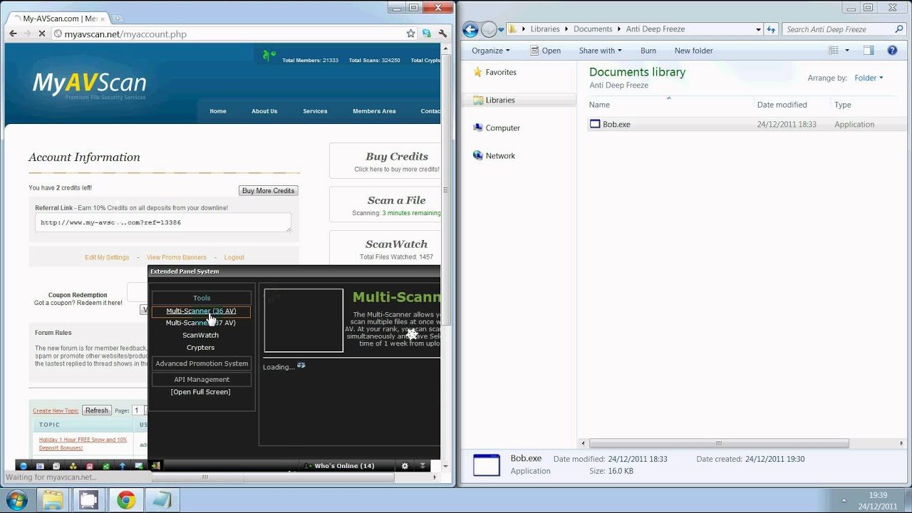Expand the API Management section
Image resolution: width=912 pixels, height=513 pixels.
click(202, 380)
